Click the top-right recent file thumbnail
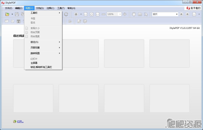 (x=170, y=53)
